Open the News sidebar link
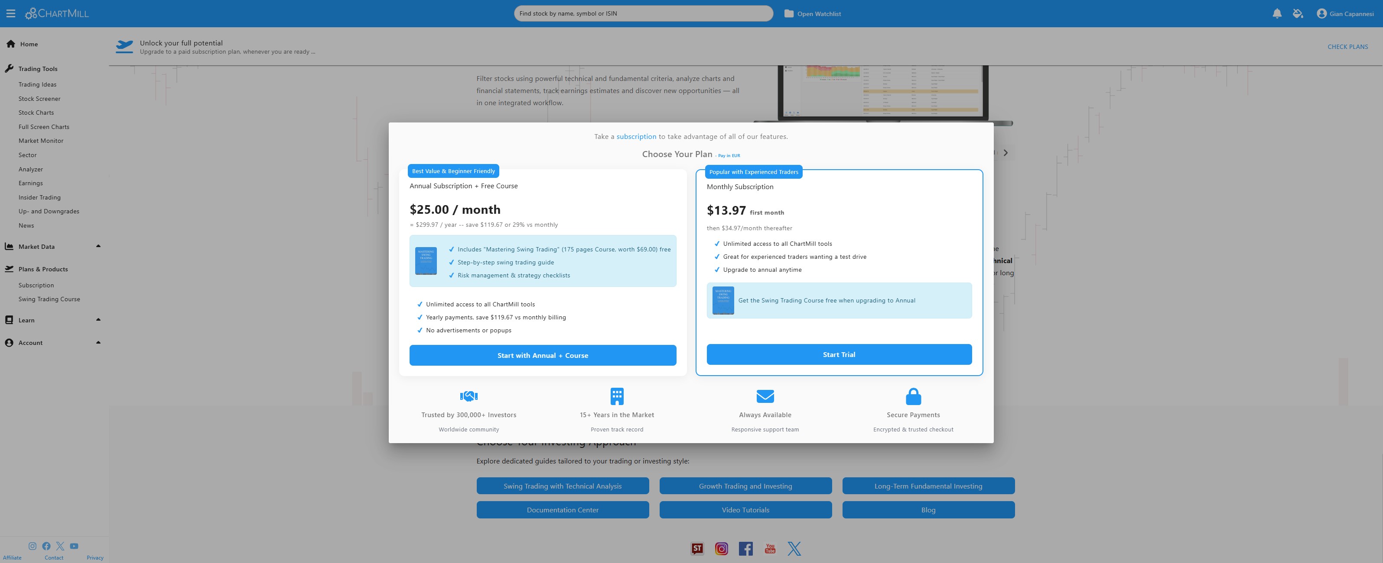Image resolution: width=1383 pixels, height=563 pixels. (x=26, y=225)
